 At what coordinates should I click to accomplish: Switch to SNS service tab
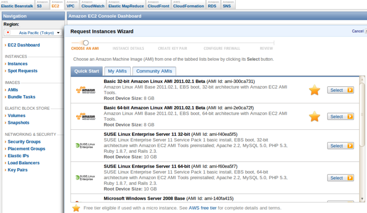coord(228,5)
